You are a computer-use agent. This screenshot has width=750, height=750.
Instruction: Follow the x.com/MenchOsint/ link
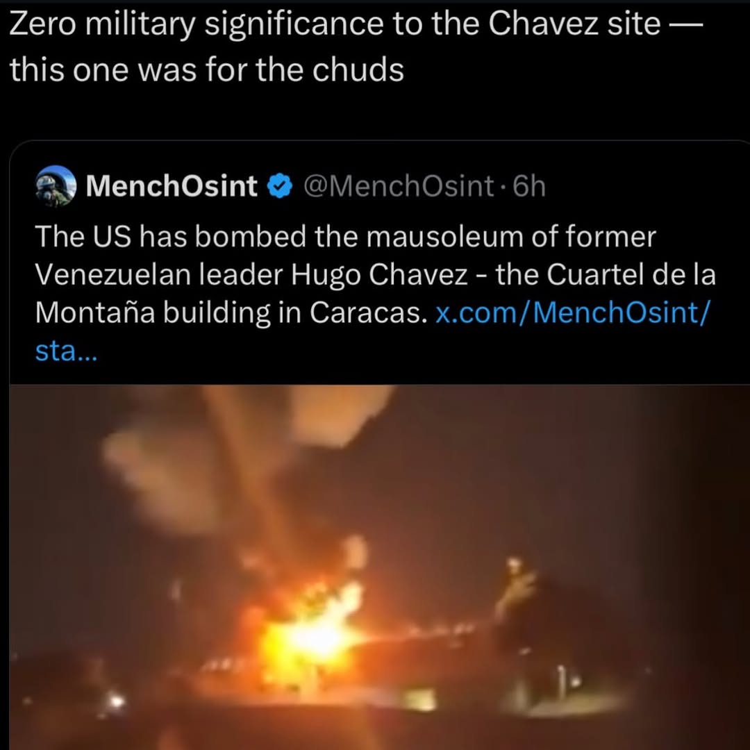coord(573,312)
